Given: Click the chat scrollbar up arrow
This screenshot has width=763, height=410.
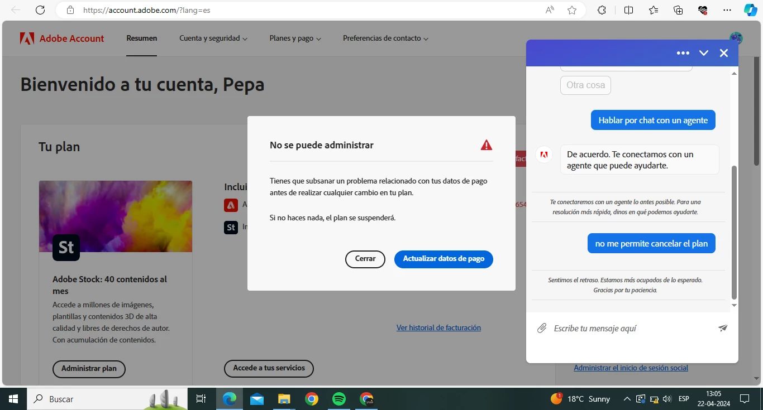Looking at the screenshot, I should tap(735, 73).
